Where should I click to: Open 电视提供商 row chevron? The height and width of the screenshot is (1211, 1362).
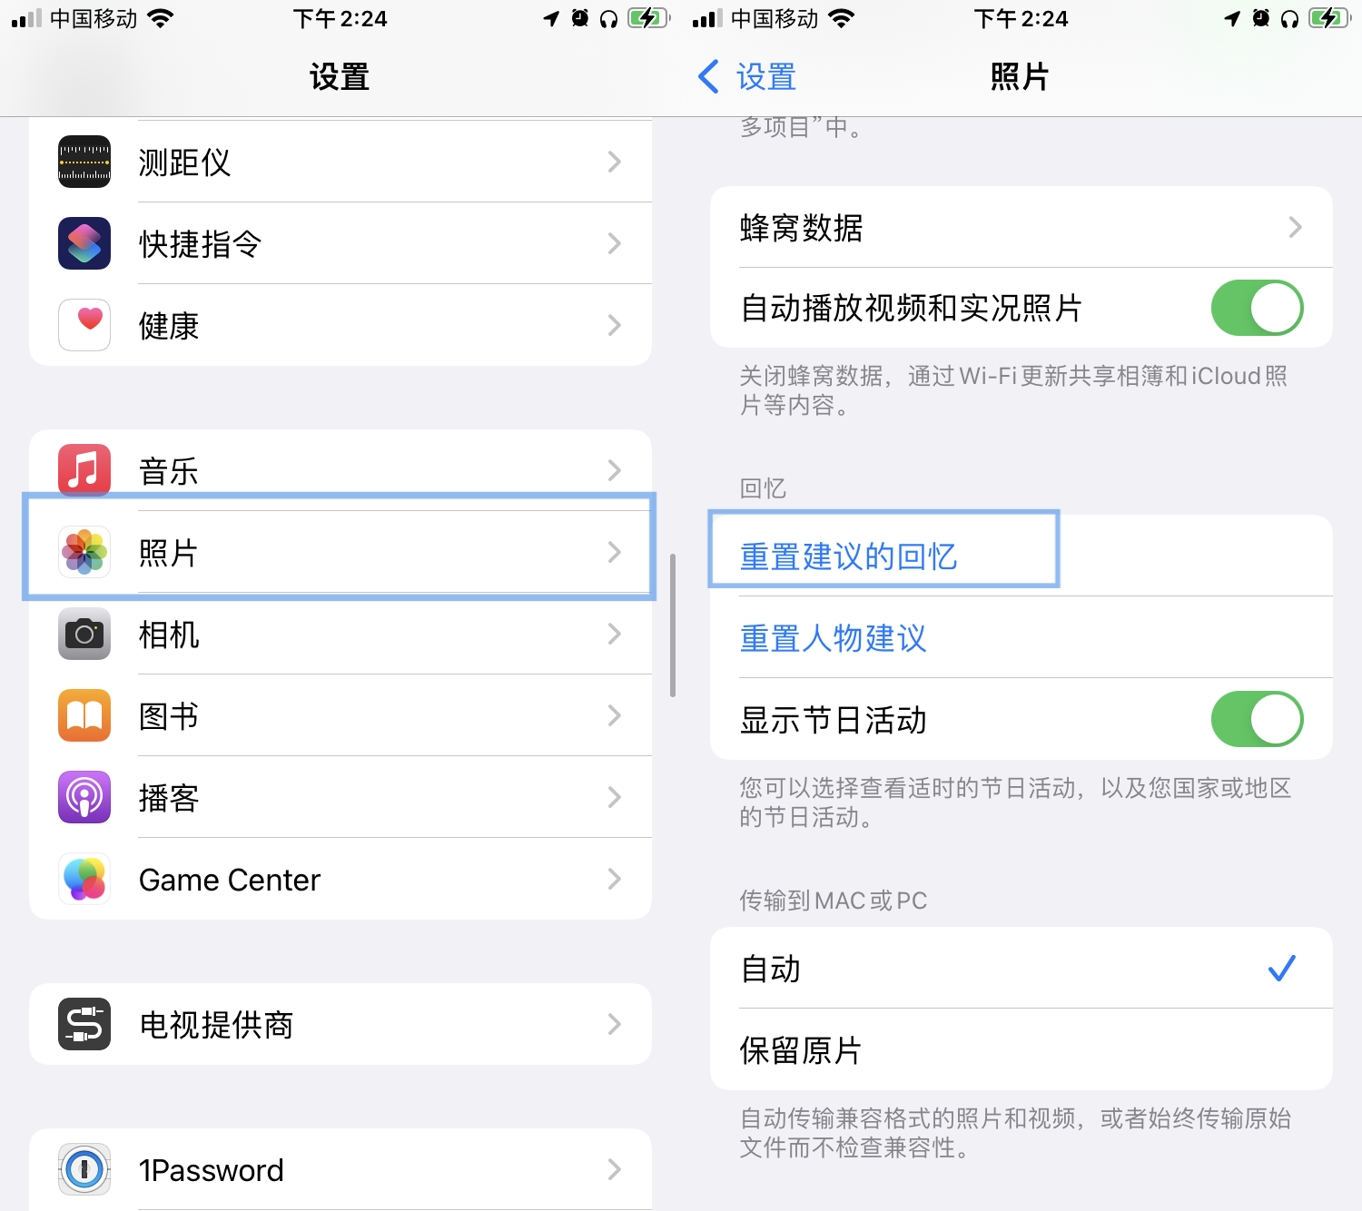click(615, 1024)
